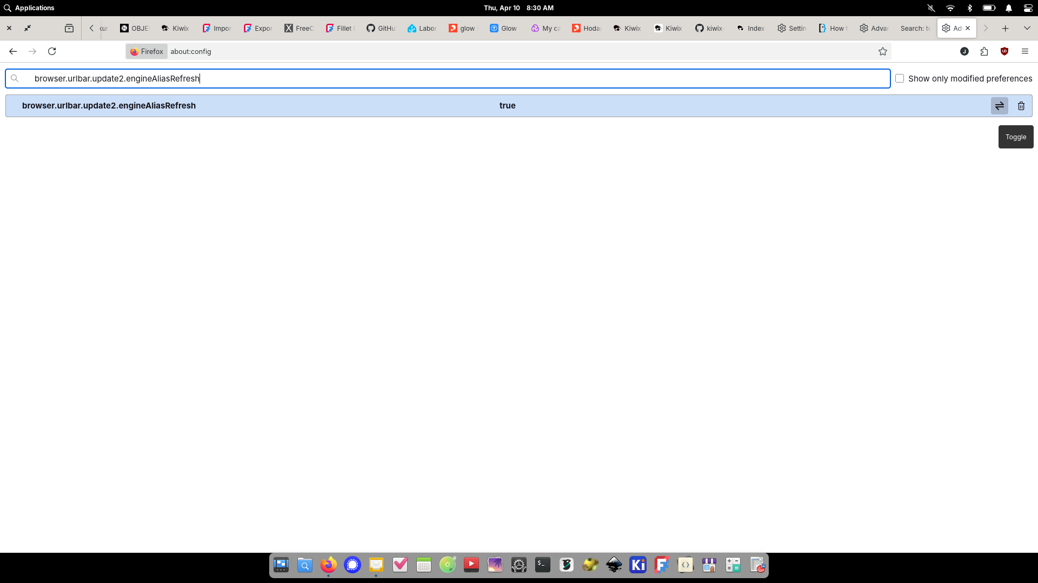Switch to the GitHub tab
Image resolution: width=1038 pixels, height=583 pixels.
(381, 28)
